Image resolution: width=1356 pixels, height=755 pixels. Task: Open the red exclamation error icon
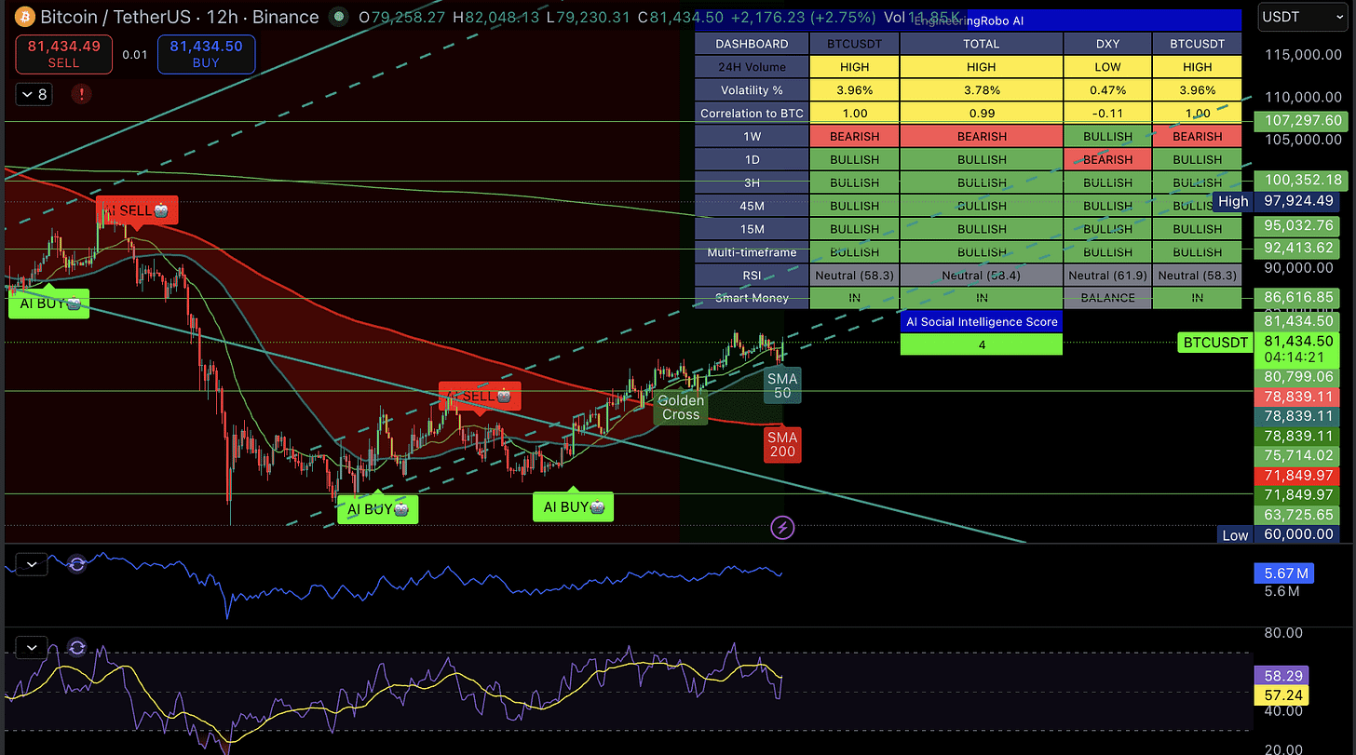coord(82,94)
